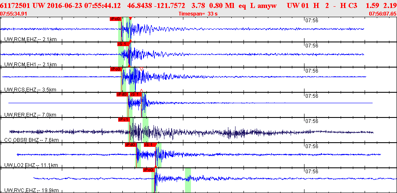397x193 pixels.
Task: Click the 07:56 time tick on RCS EHZ row
Action: (x=312, y=71)
